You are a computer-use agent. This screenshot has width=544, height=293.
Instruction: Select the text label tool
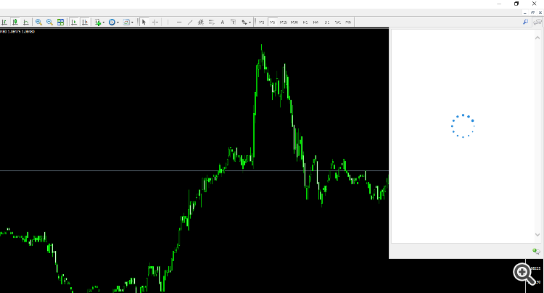pyautogui.click(x=233, y=22)
